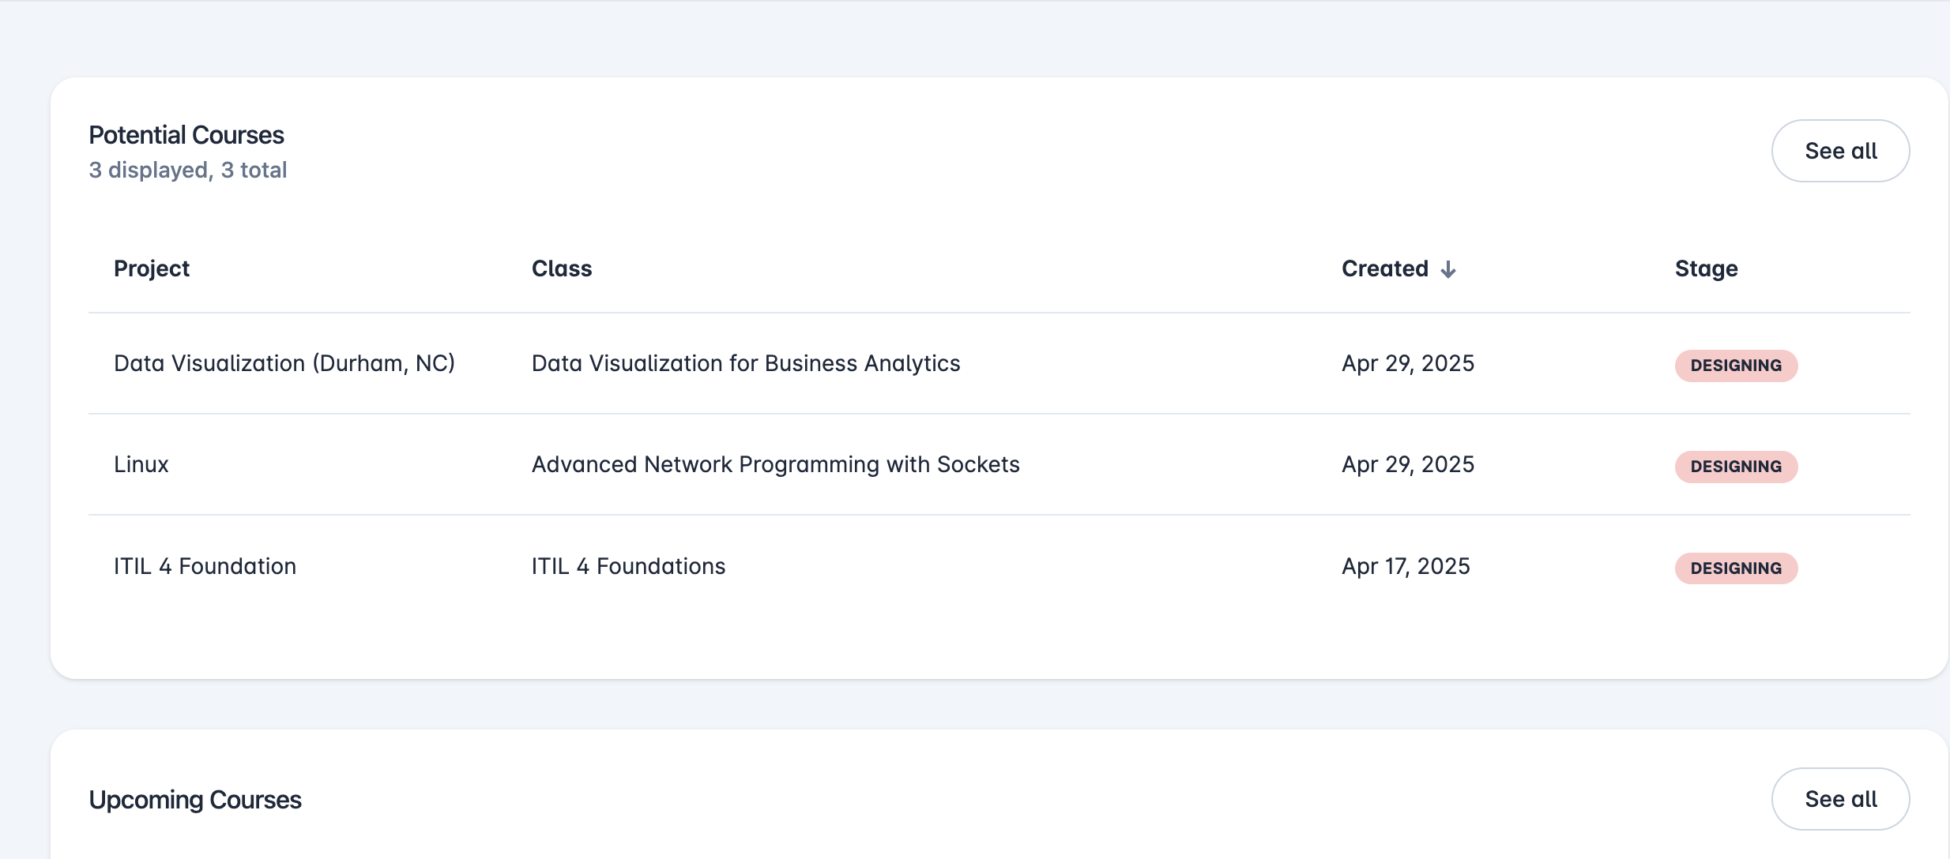Click DESIGNING badge for ITIL 4 row
The image size is (1950, 859).
[1736, 568]
